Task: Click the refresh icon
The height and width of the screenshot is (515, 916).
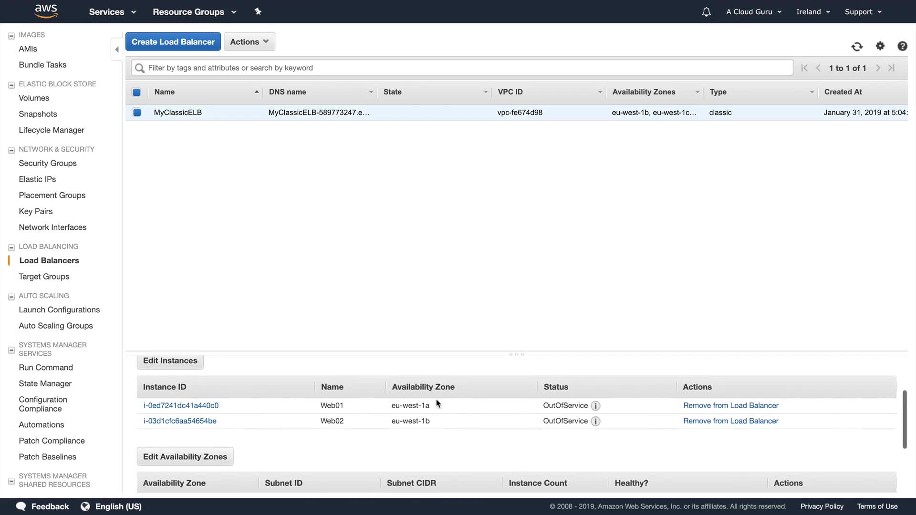Action: click(857, 46)
